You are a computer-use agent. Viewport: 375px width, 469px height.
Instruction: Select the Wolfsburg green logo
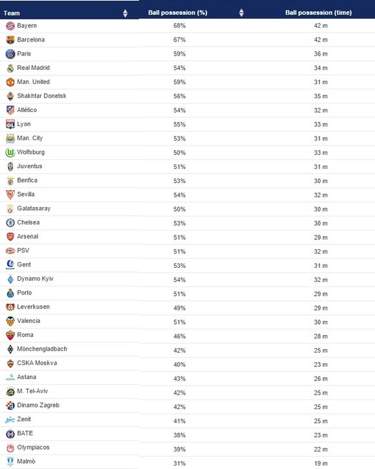pos(10,153)
